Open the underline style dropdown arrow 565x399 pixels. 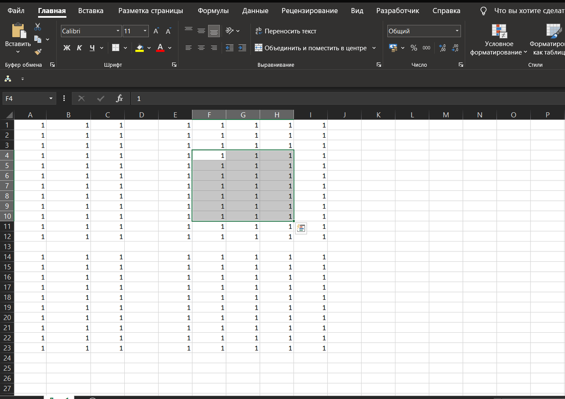pyautogui.click(x=102, y=47)
